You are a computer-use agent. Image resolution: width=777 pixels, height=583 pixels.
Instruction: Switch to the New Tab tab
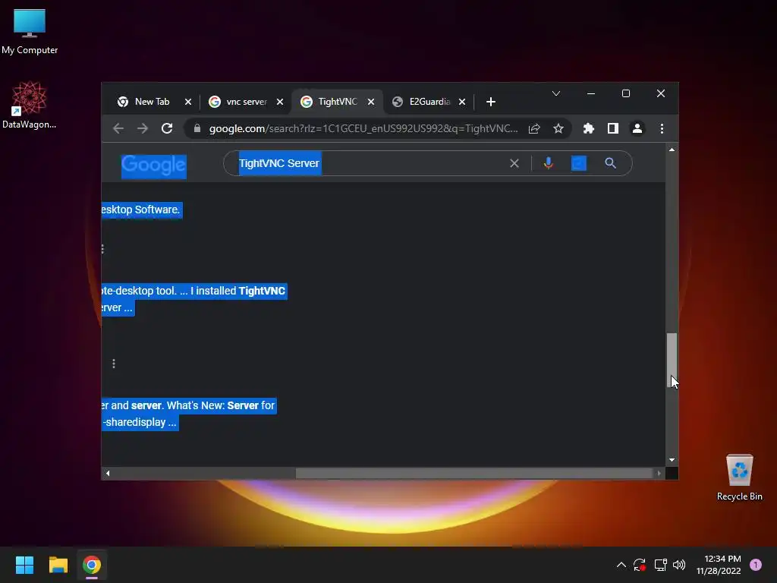pos(150,102)
